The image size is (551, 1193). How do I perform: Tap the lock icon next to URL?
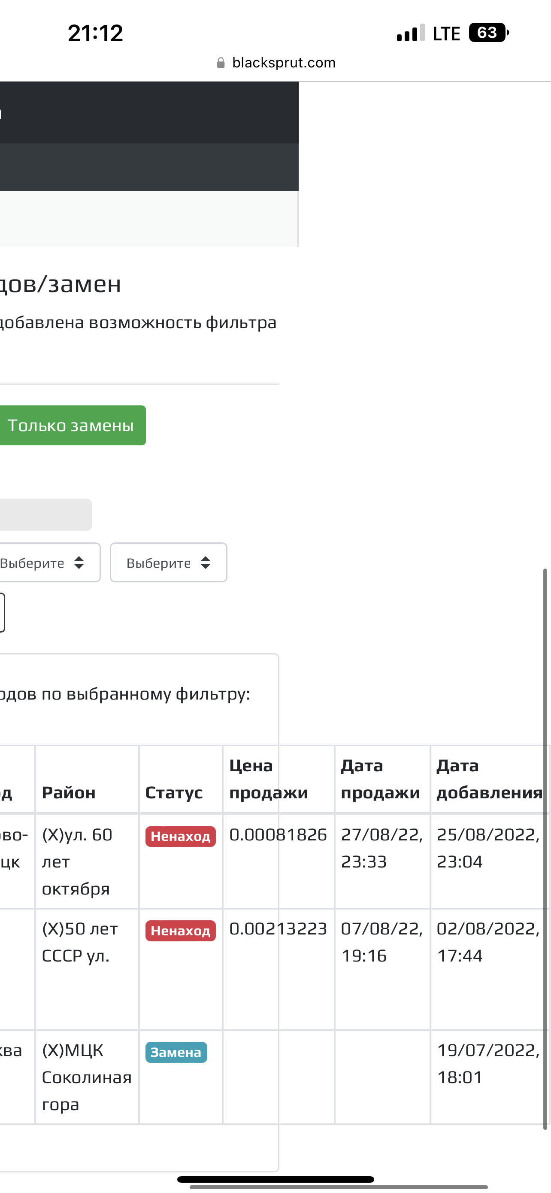(221, 63)
